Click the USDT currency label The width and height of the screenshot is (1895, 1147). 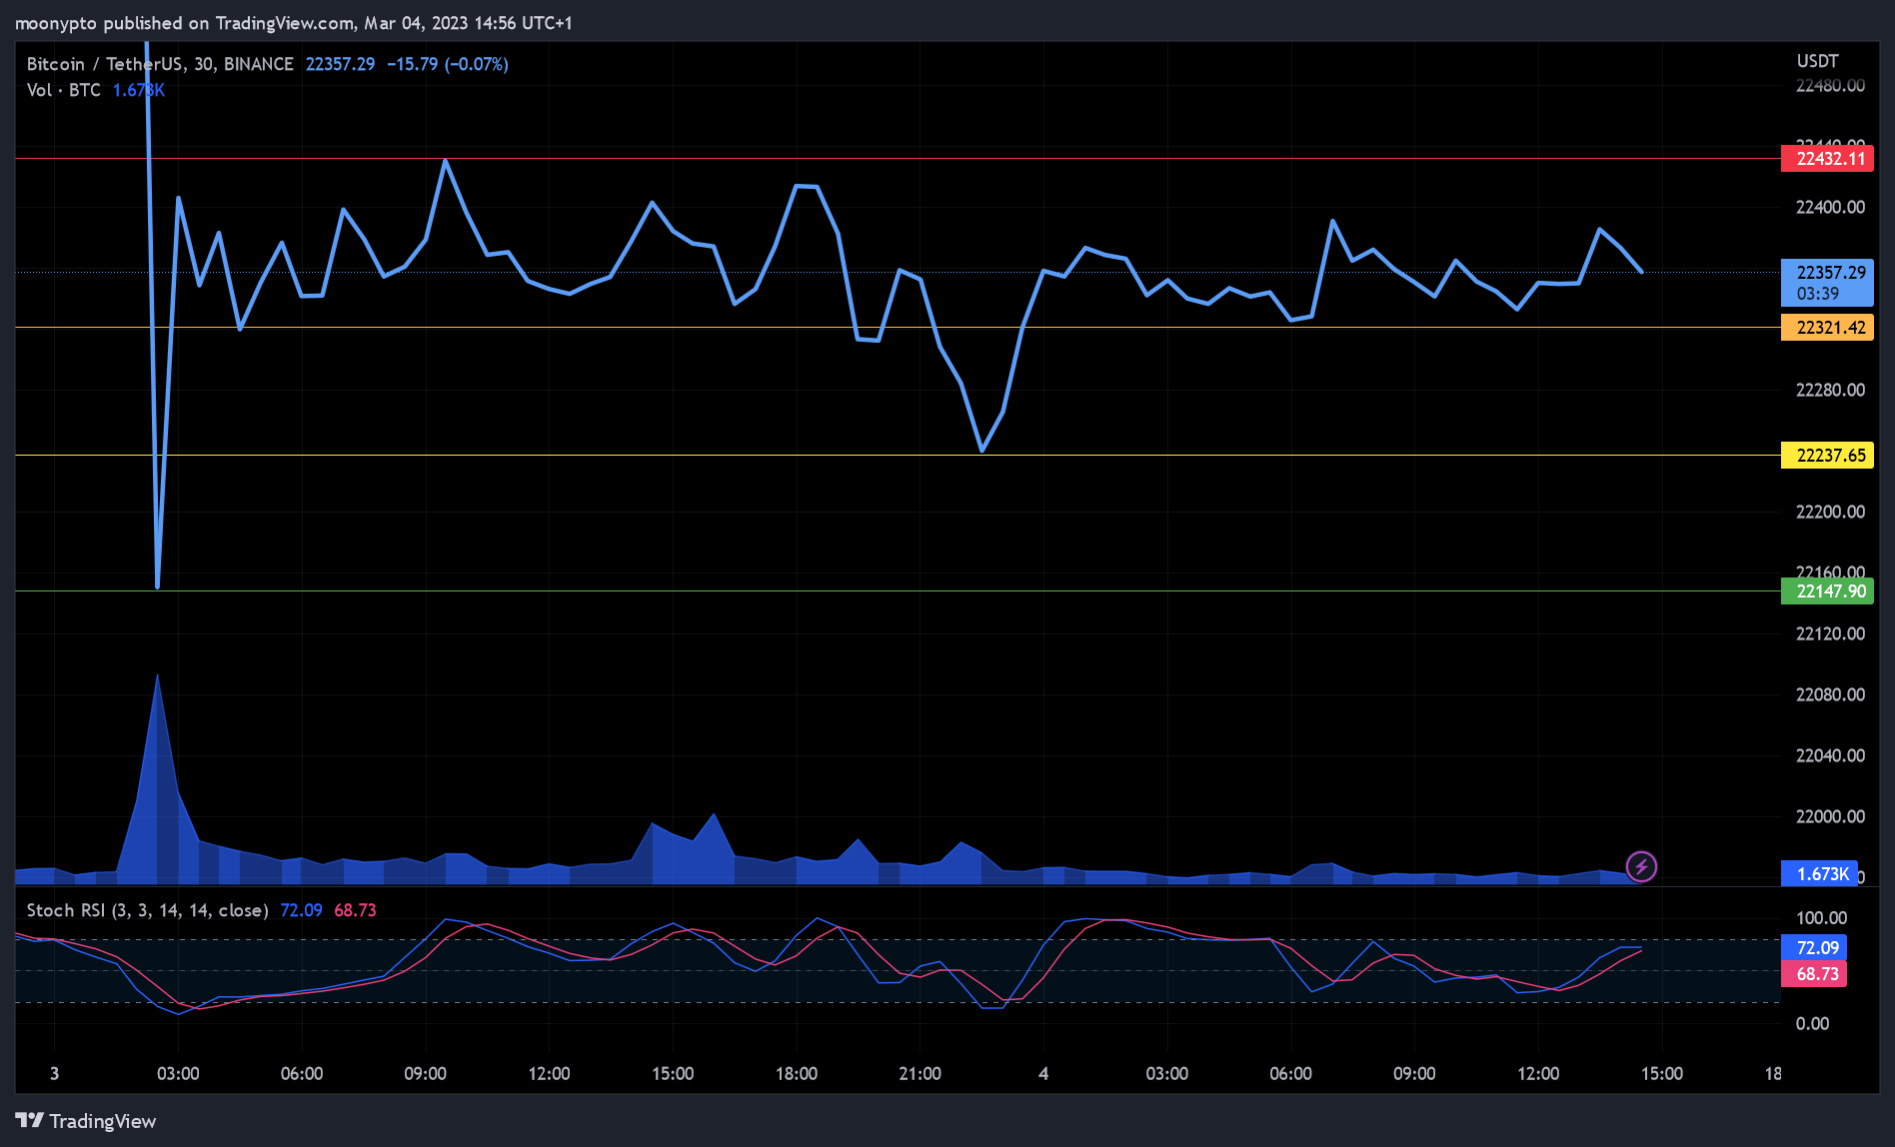(x=1817, y=61)
